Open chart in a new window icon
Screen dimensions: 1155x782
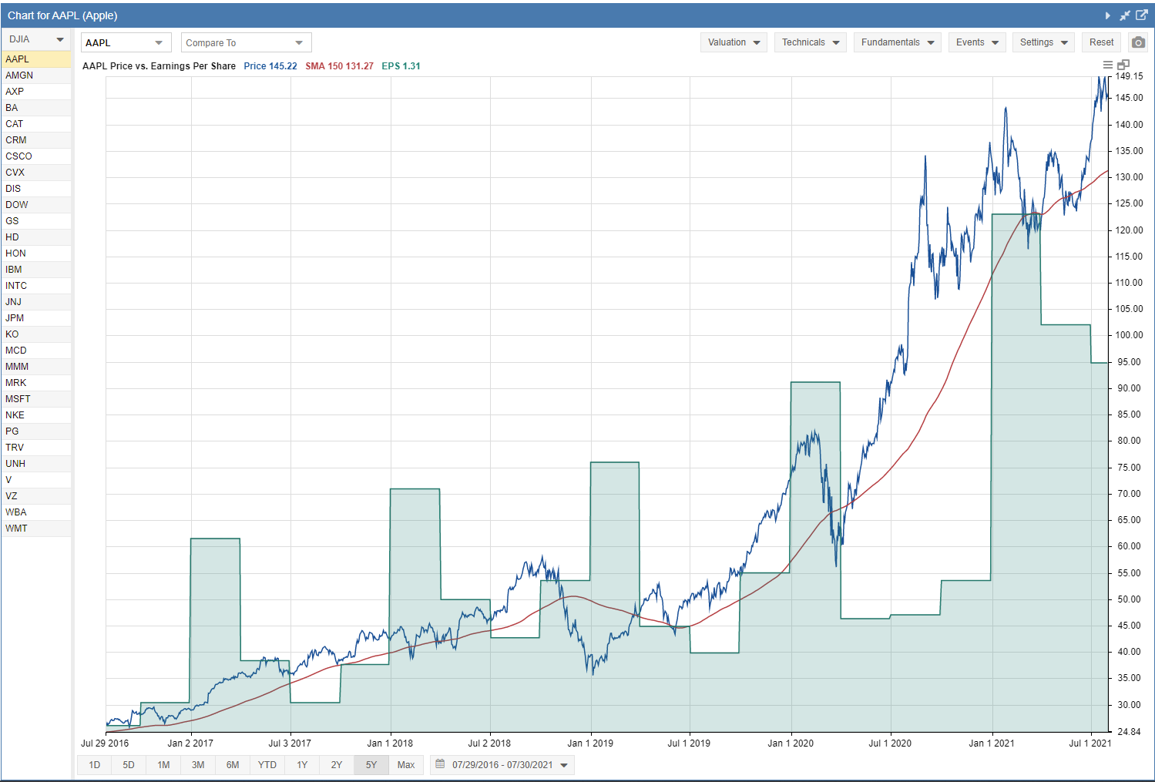[1142, 15]
